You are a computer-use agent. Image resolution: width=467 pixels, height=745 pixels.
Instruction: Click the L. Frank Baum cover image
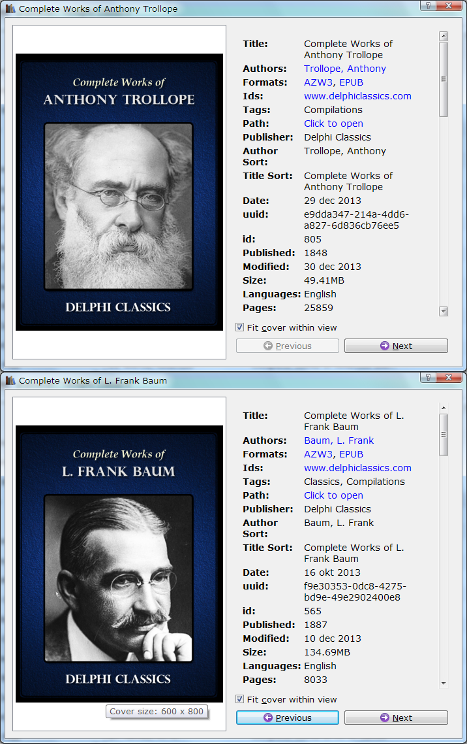119,564
